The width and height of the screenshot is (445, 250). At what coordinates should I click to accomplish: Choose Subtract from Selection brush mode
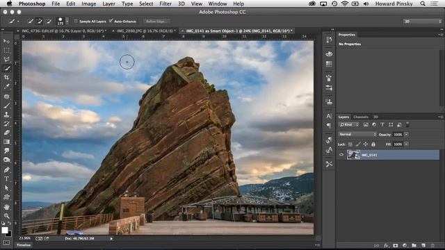coord(49,21)
